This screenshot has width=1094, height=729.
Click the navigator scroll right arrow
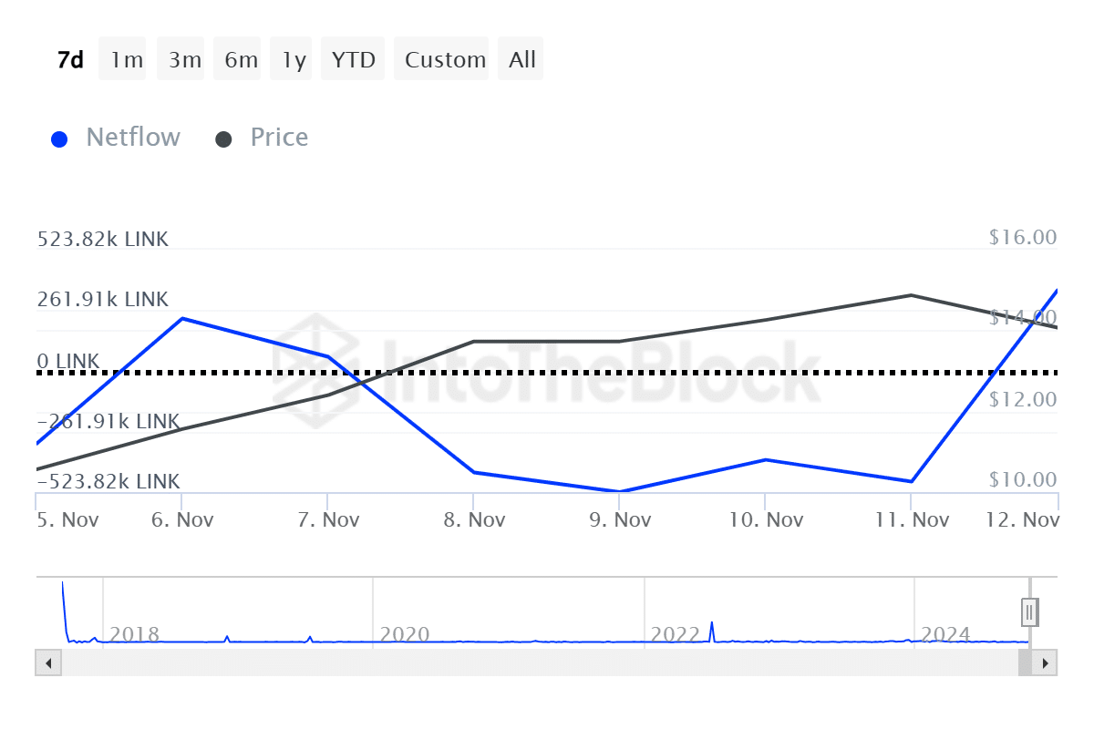coord(1046,662)
